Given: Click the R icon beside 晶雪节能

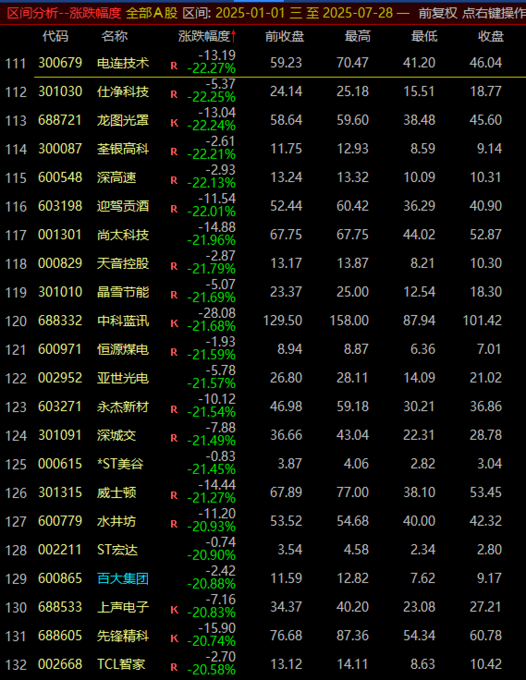Looking at the screenshot, I should point(174,295).
